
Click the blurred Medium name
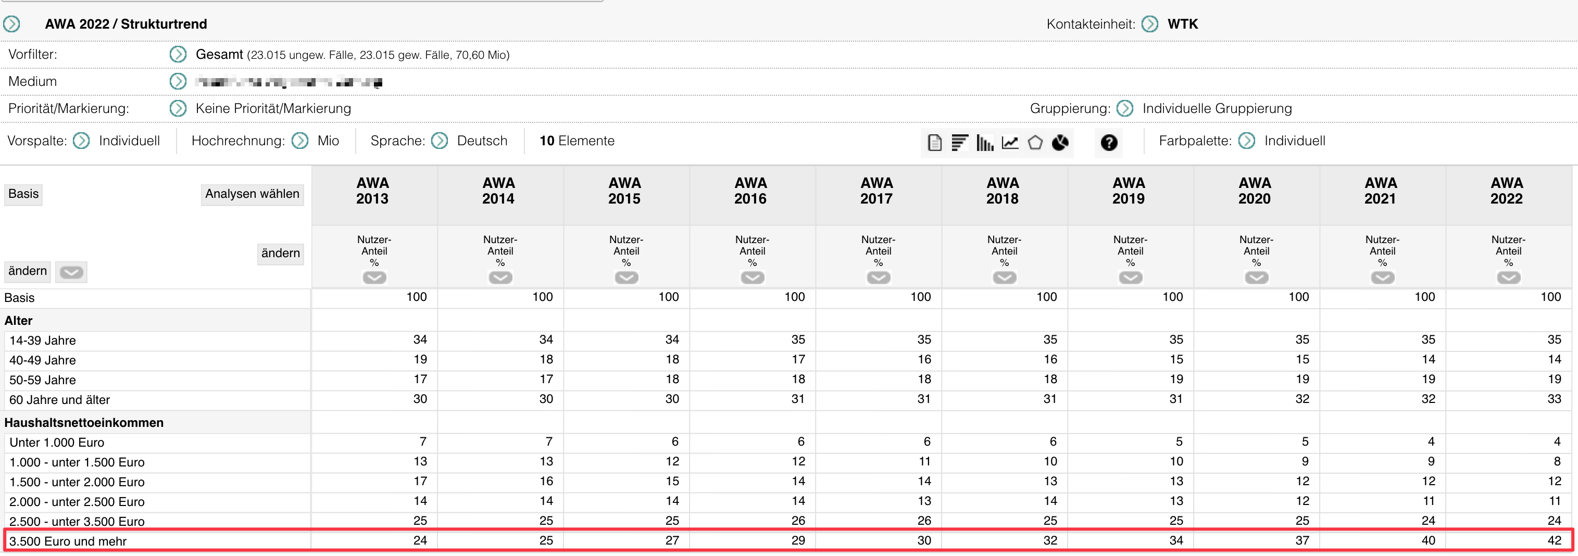tap(289, 81)
